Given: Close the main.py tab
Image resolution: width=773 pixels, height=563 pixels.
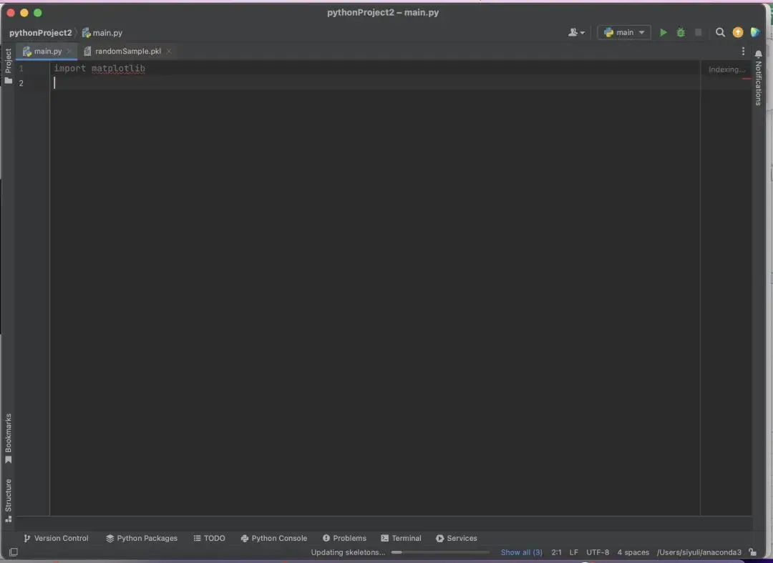Looking at the screenshot, I should [x=69, y=52].
